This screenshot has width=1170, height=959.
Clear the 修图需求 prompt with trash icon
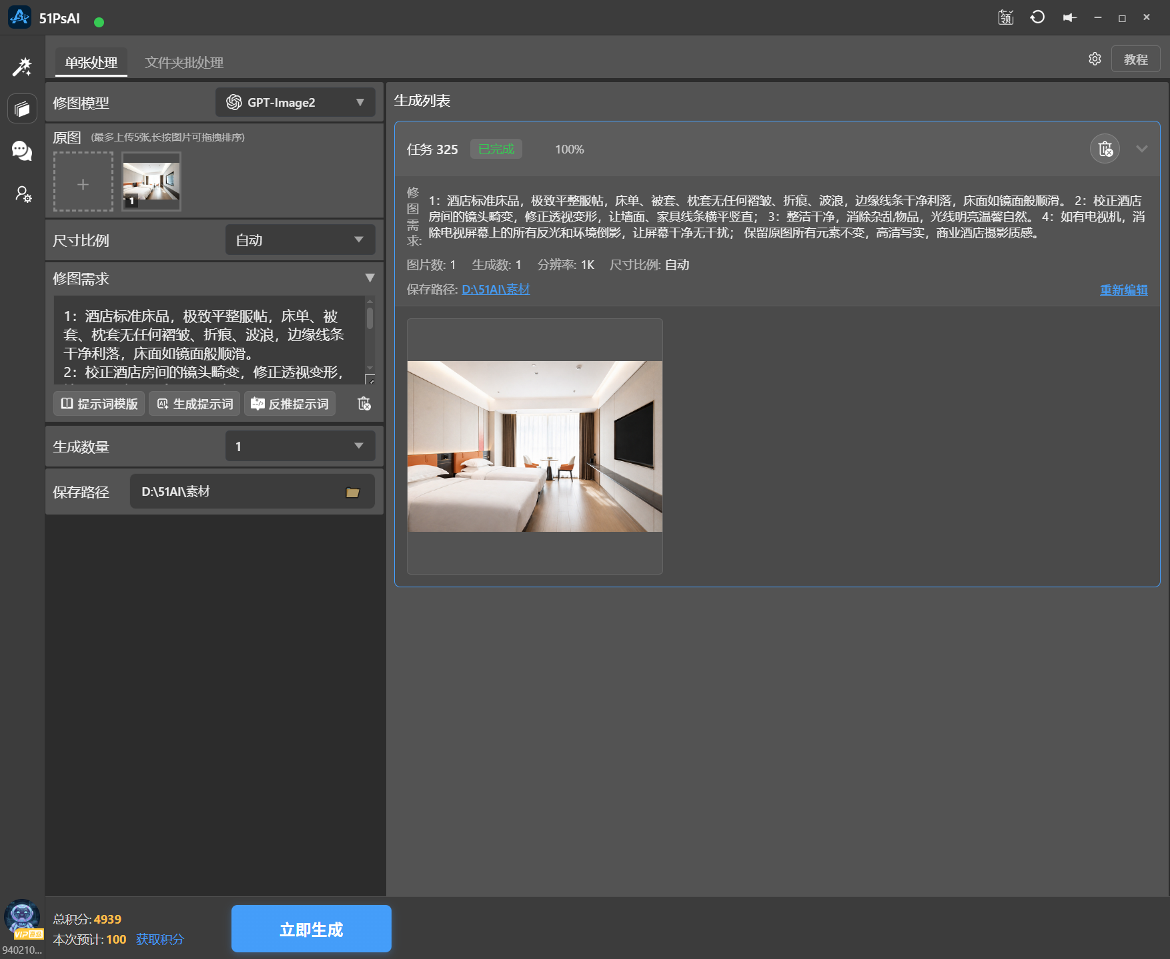click(x=364, y=404)
